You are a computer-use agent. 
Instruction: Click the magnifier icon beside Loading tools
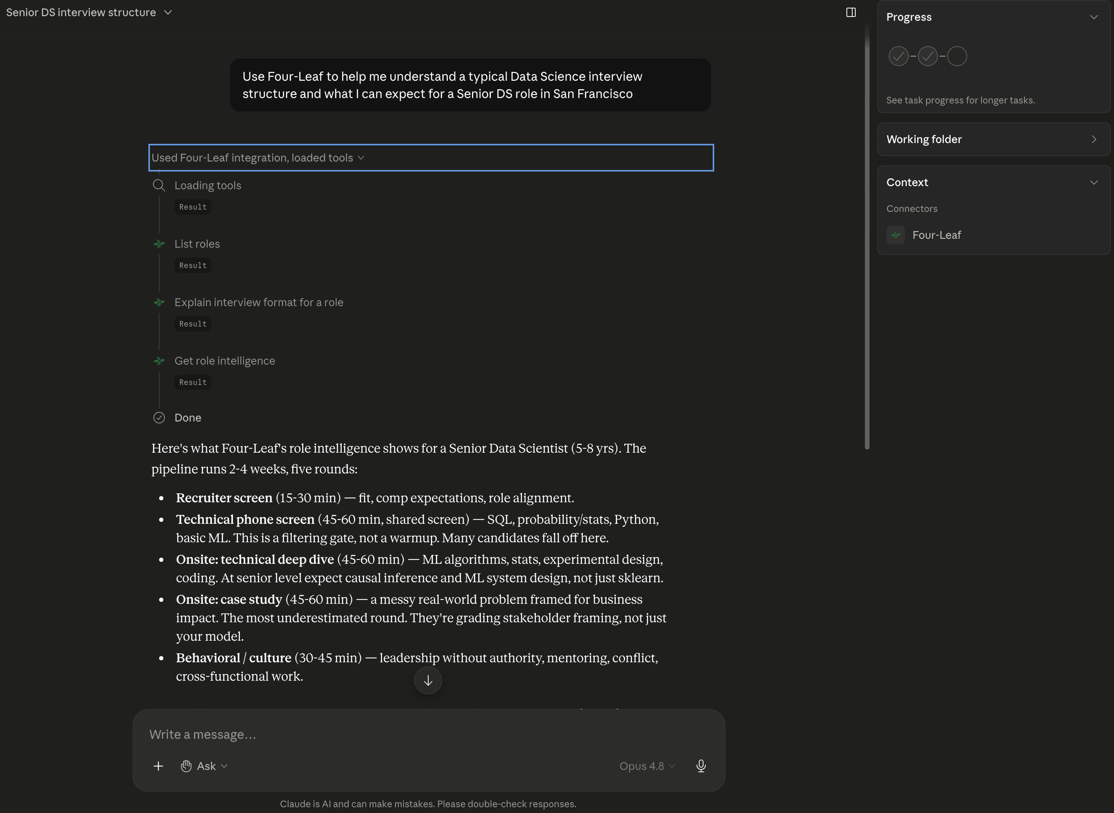click(x=159, y=185)
